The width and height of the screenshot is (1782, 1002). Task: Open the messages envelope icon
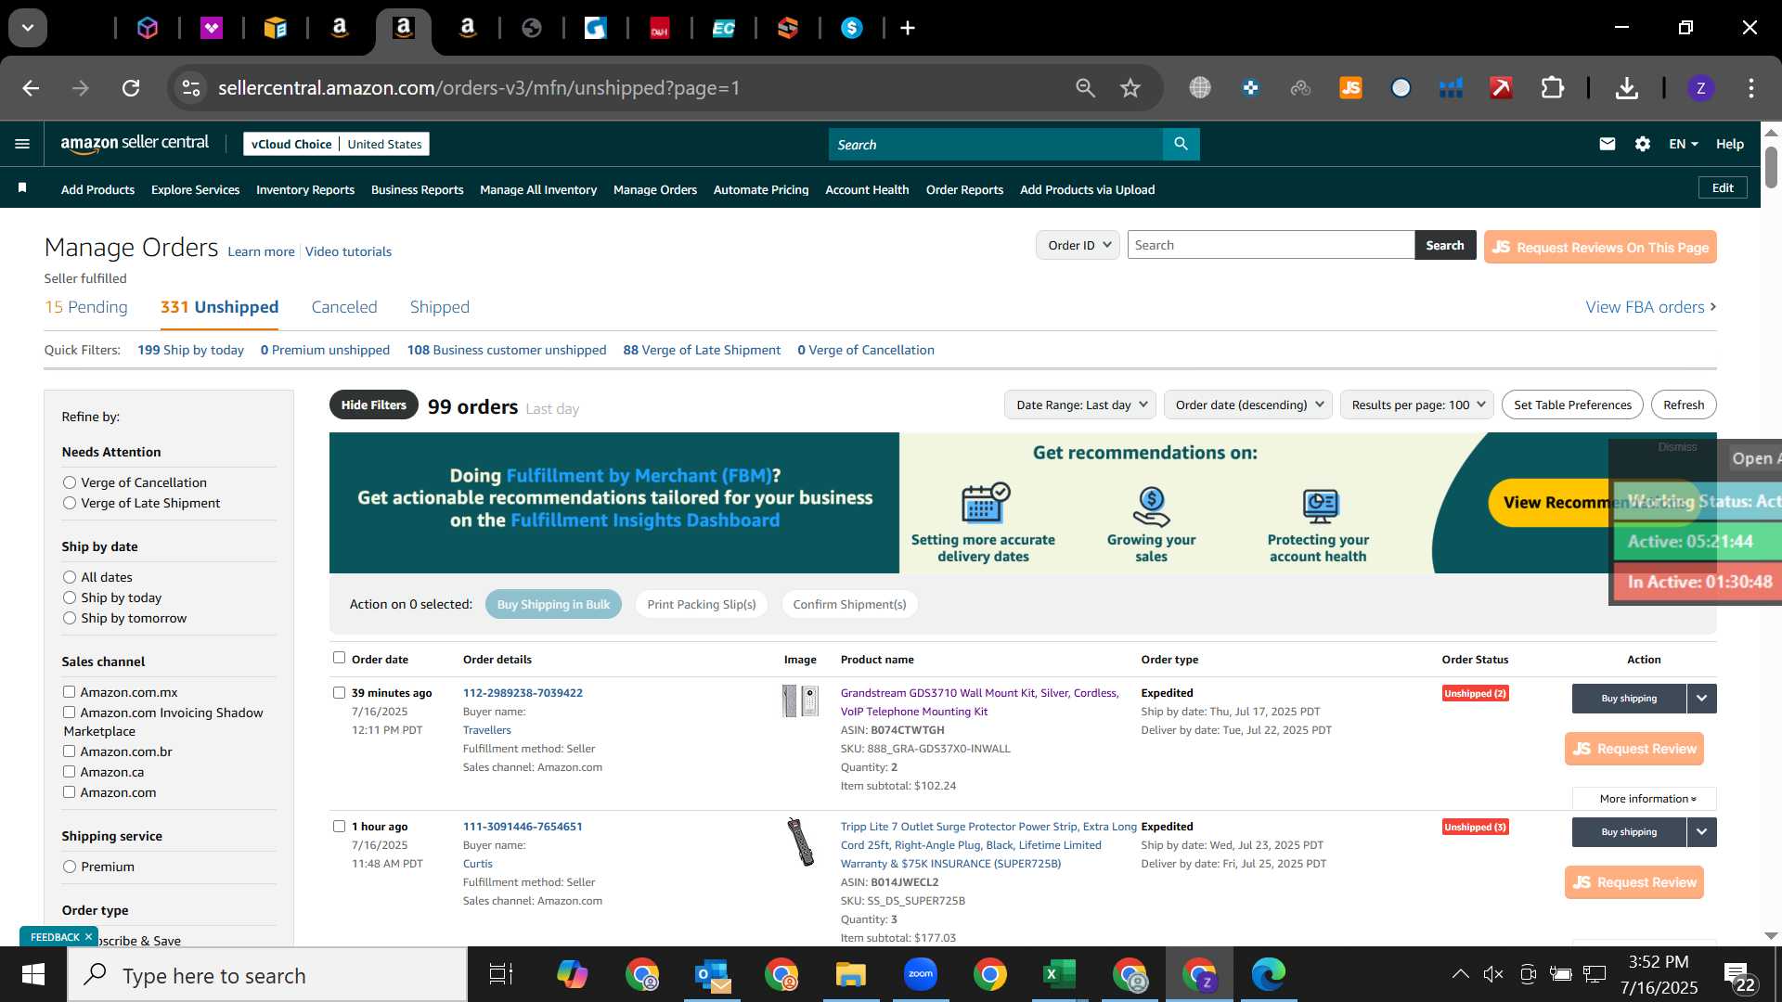[1607, 144]
